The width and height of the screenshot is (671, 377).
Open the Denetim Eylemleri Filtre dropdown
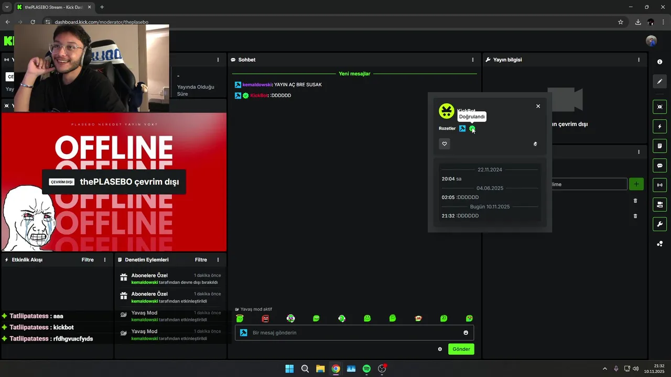(x=201, y=260)
